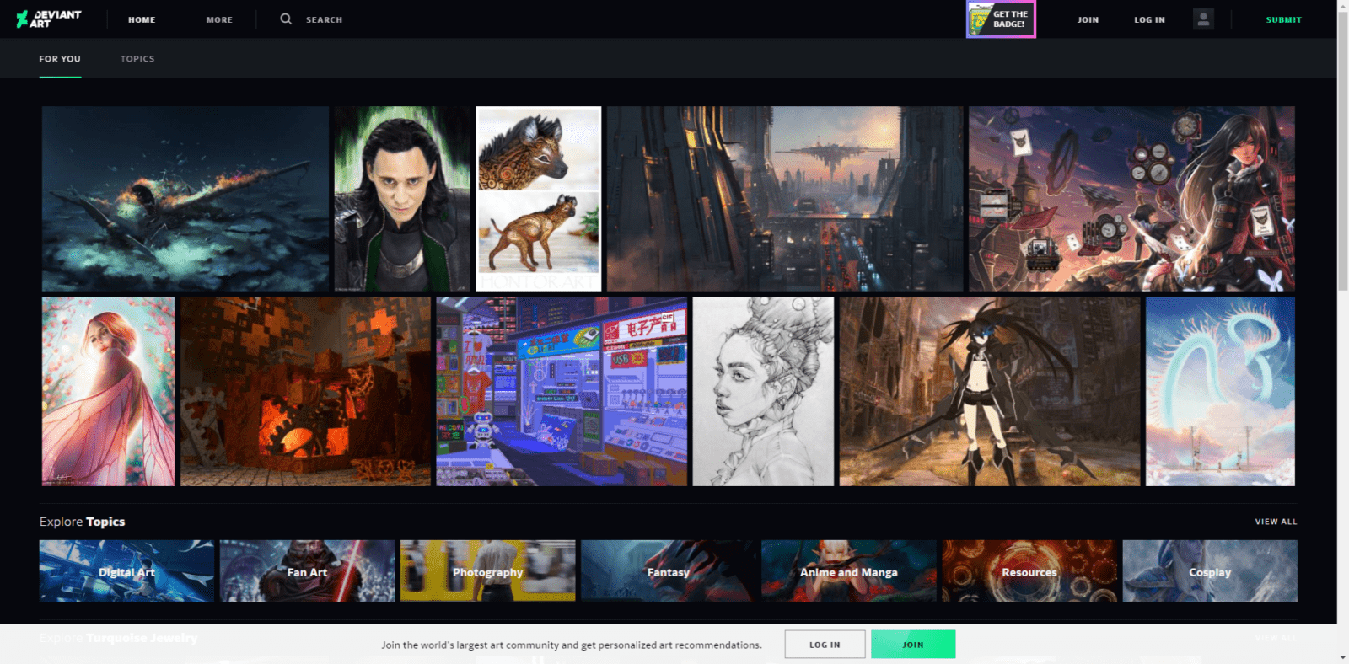
Task: Click the Search field
Action: (x=324, y=19)
